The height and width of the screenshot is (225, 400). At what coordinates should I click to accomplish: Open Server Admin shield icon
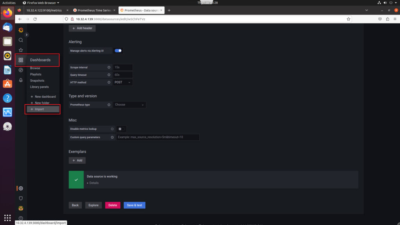pos(21,198)
